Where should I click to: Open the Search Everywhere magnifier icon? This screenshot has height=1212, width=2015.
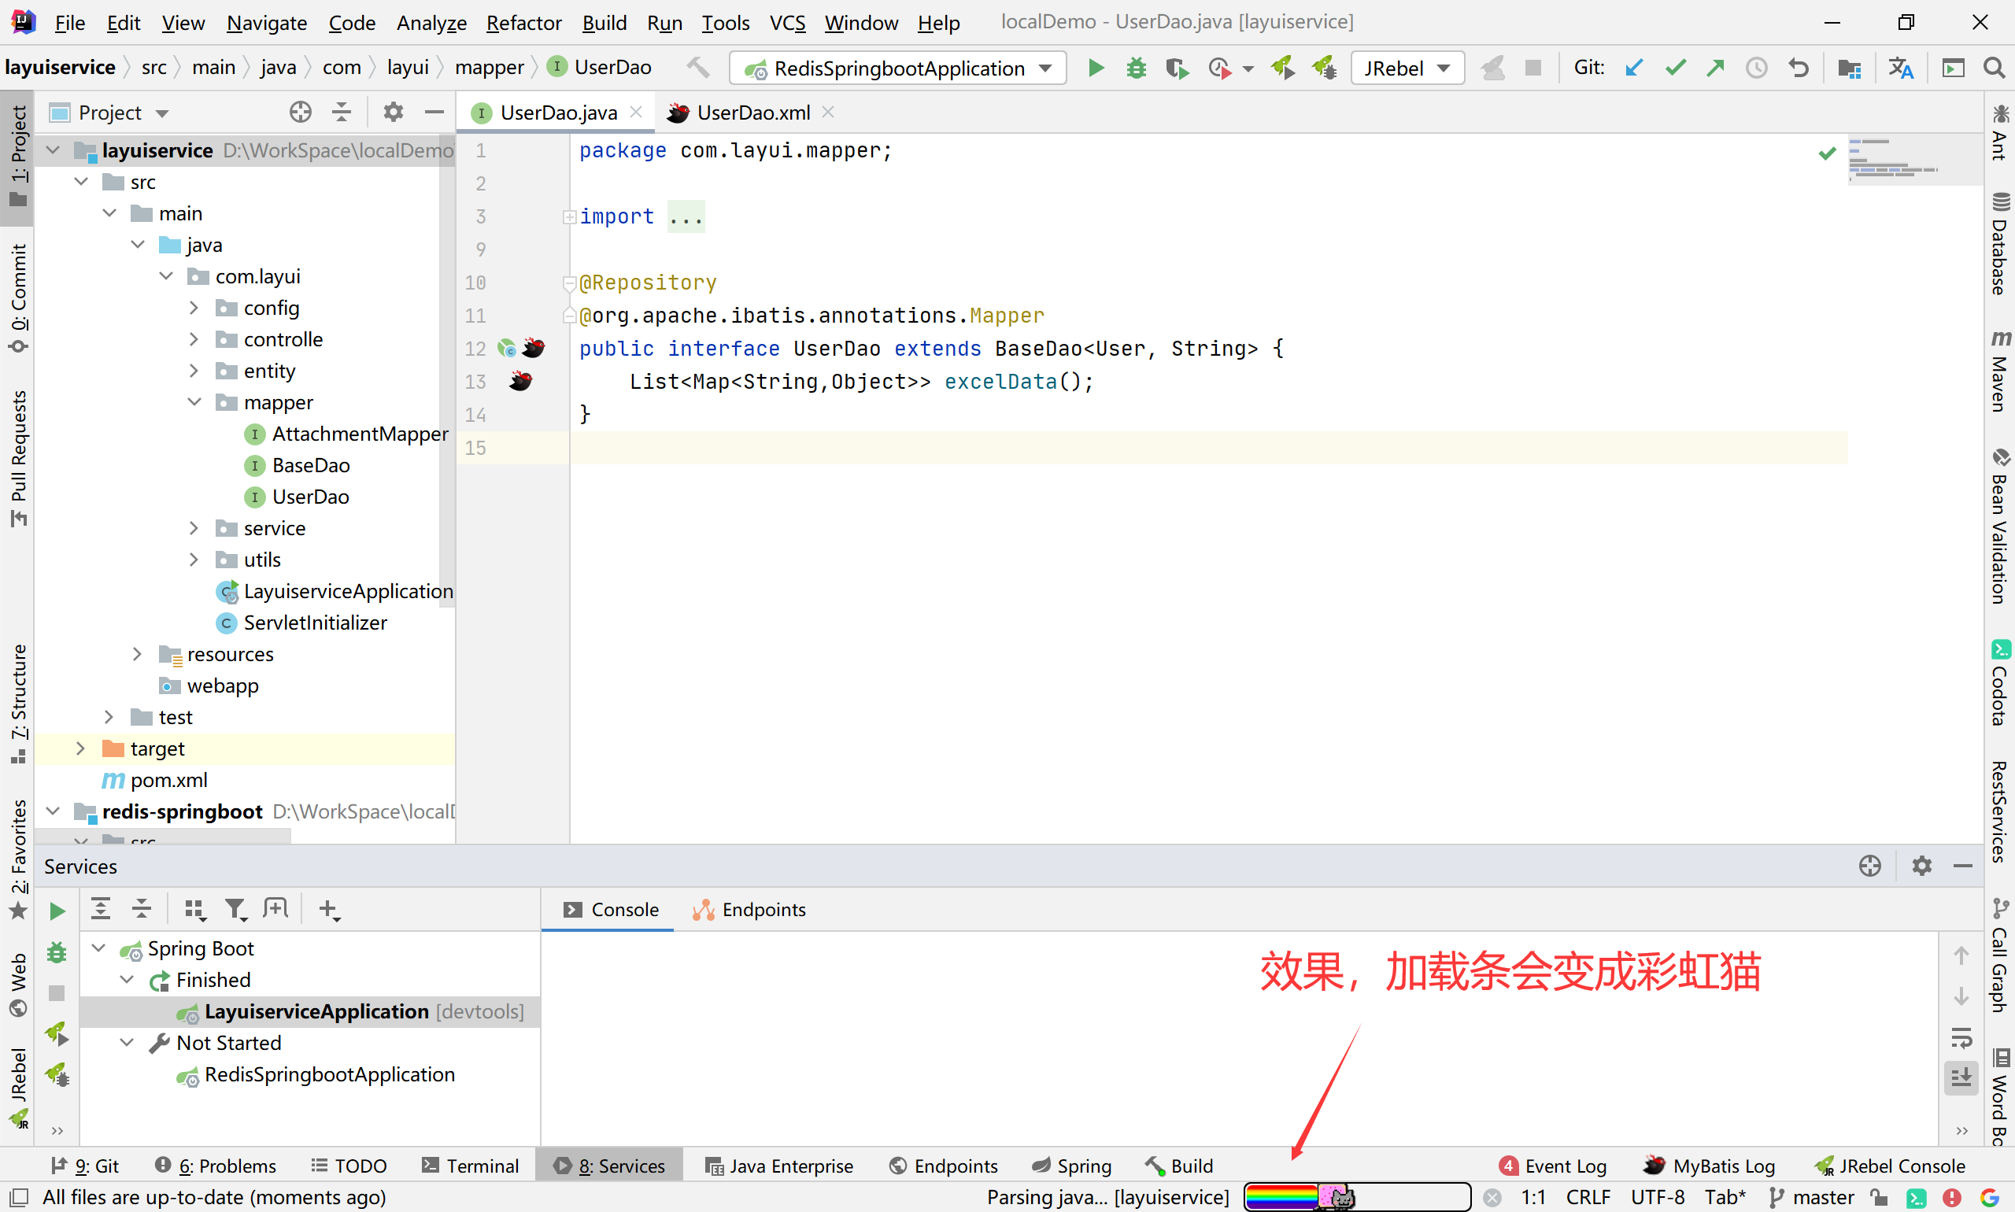1994,68
